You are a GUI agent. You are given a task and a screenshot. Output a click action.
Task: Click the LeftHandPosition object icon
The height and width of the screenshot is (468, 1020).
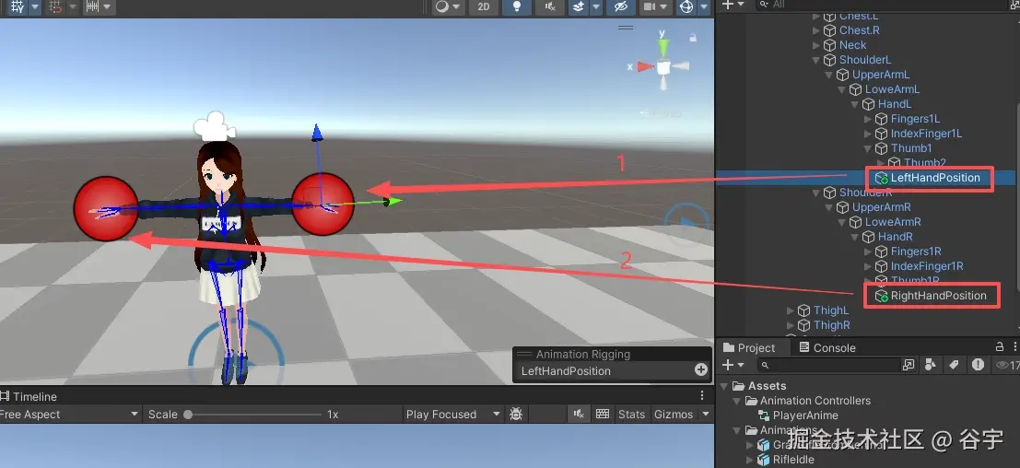(882, 178)
